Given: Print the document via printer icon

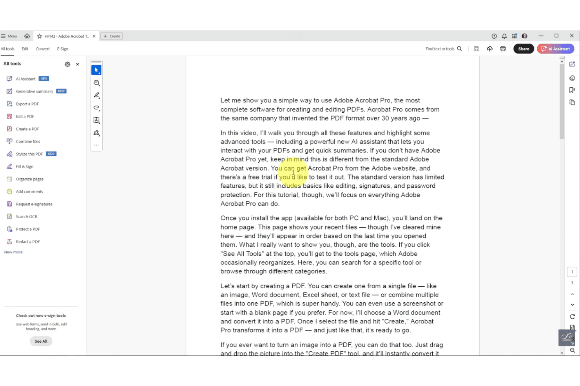Looking at the screenshot, I should (x=503, y=49).
